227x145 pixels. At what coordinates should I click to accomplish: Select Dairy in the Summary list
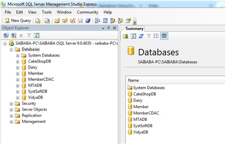[x=138, y=100]
